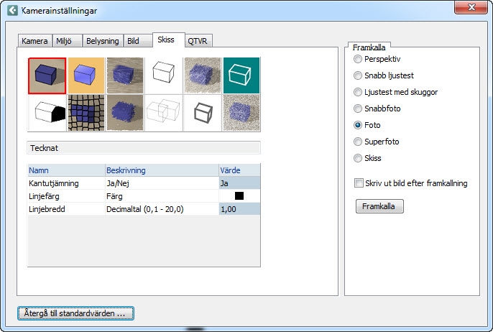This screenshot has width=493, height=332.
Task: Select the red-outlined blue cube sketch style
Action: [47, 75]
